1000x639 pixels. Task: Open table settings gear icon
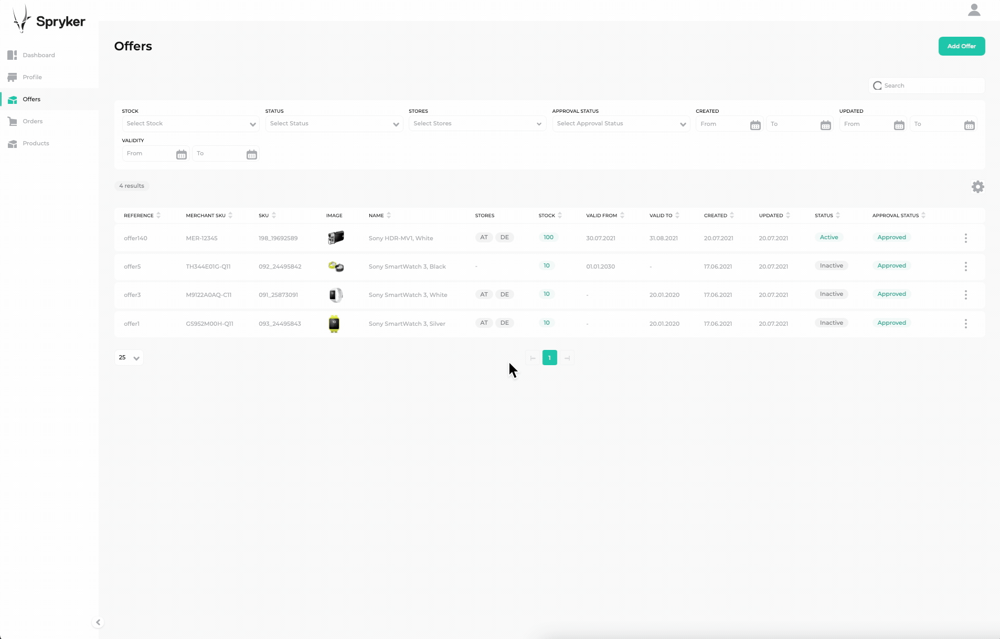tap(977, 187)
